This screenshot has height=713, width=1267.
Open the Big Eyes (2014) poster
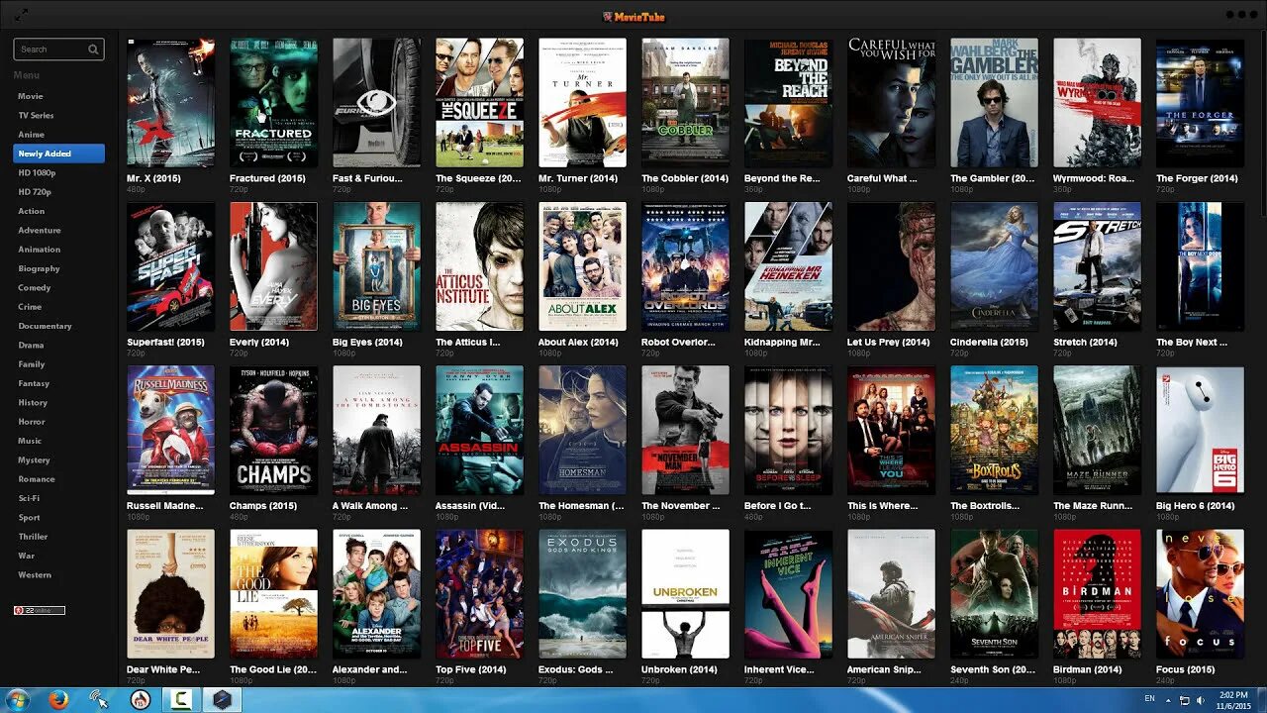pos(376,266)
